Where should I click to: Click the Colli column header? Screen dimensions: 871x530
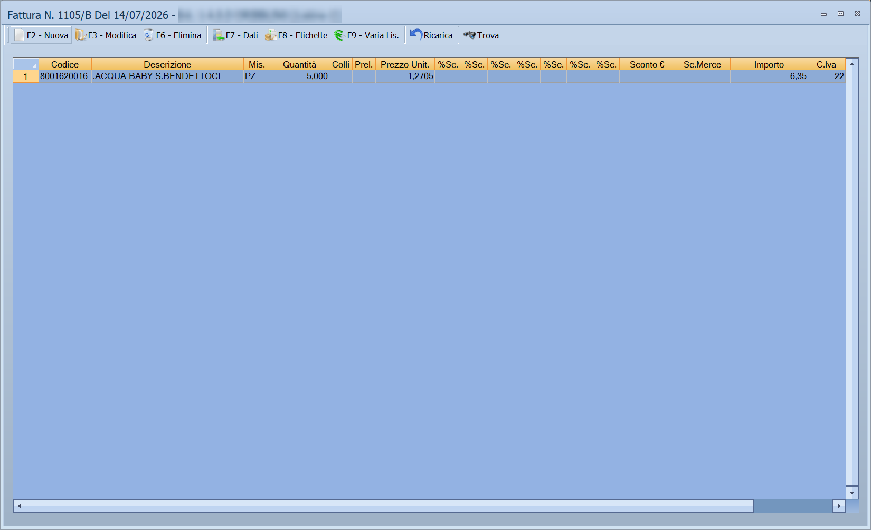point(340,64)
